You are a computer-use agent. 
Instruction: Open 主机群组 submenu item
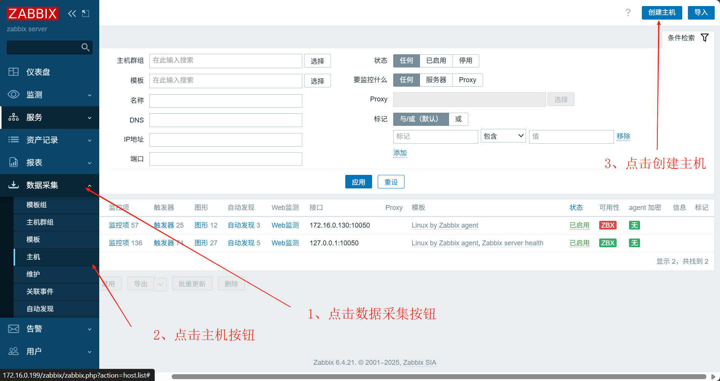click(x=56, y=222)
